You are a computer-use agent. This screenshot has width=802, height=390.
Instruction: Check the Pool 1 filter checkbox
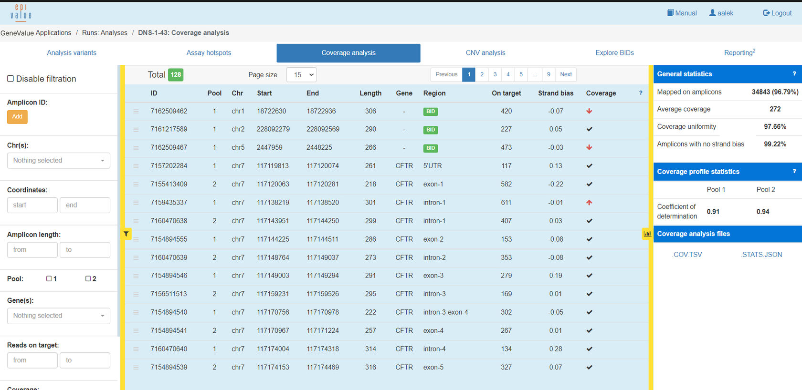pyautogui.click(x=49, y=278)
